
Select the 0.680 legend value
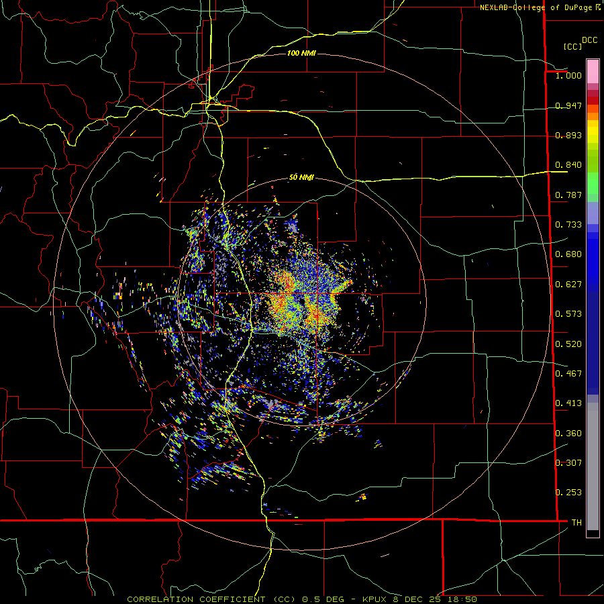pyautogui.click(x=568, y=254)
